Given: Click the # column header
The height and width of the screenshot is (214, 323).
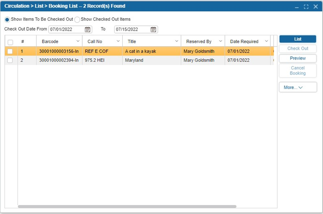Looking at the screenshot, I should (23, 41).
